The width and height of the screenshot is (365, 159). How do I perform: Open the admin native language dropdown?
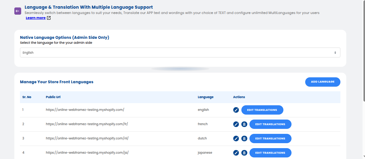click(180, 53)
